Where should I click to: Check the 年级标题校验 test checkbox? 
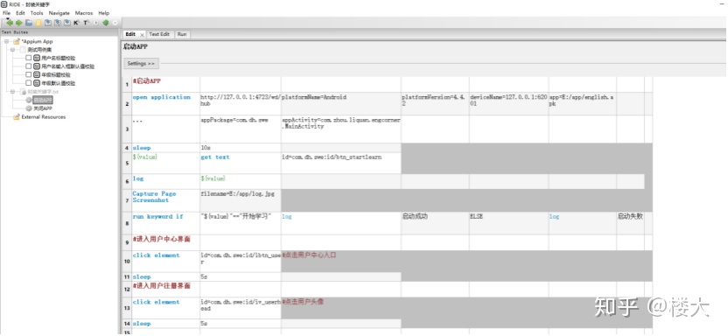click(28, 74)
